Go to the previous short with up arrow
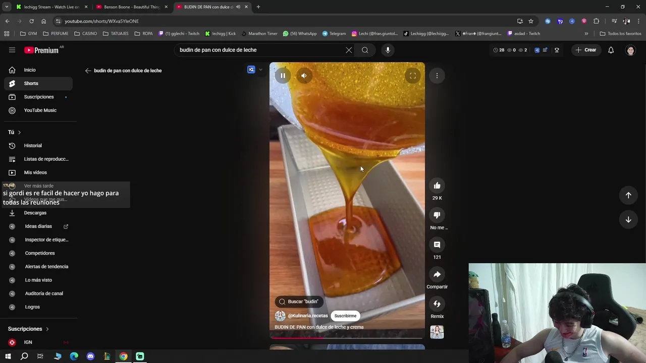Image resolution: width=646 pixels, height=363 pixels. (x=628, y=195)
